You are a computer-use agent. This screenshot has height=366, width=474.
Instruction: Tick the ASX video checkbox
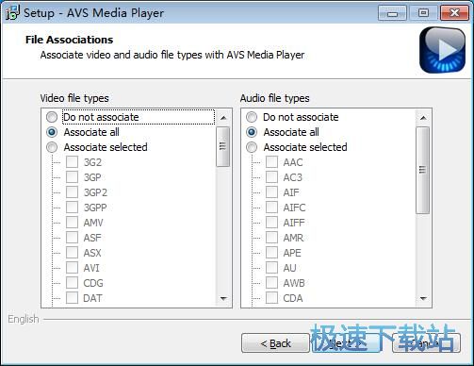point(72,253)
